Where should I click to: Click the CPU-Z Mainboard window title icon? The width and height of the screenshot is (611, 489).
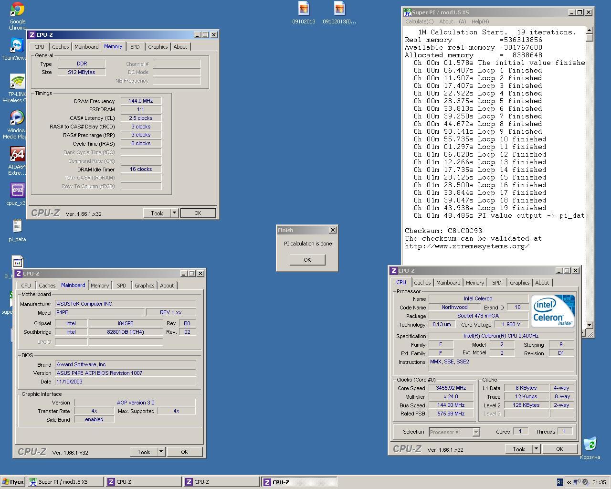click(19, 274)
